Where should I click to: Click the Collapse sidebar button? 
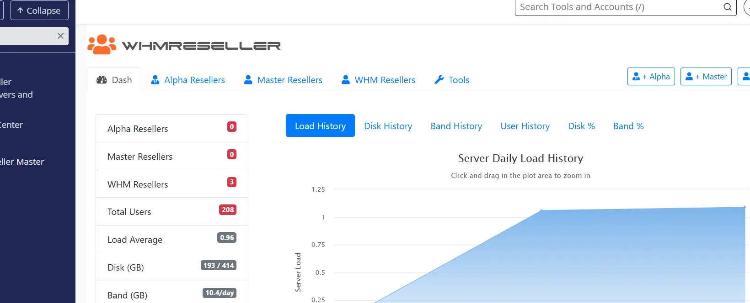[39, 10]
